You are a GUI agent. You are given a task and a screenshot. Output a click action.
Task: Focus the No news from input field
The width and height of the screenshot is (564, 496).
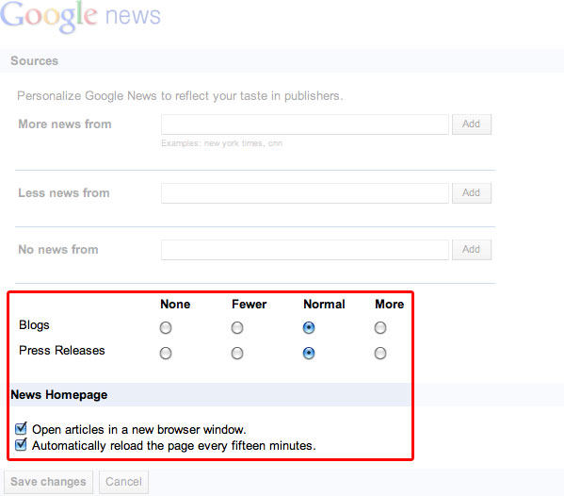click(x=305, y=250)
